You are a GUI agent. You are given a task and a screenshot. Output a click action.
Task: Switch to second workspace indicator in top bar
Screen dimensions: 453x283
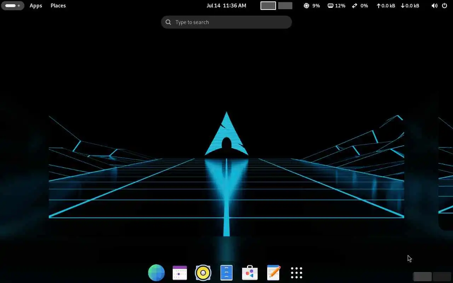285,6
